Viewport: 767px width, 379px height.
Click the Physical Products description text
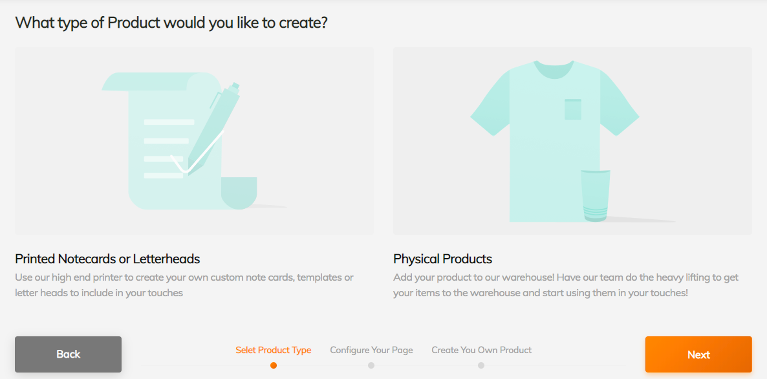tap(565, 285)
